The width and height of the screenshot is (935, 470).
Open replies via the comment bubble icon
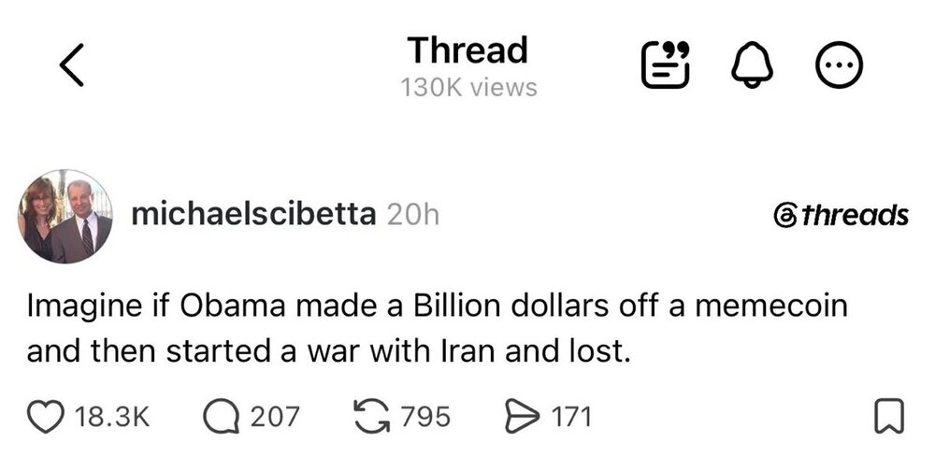221,417
